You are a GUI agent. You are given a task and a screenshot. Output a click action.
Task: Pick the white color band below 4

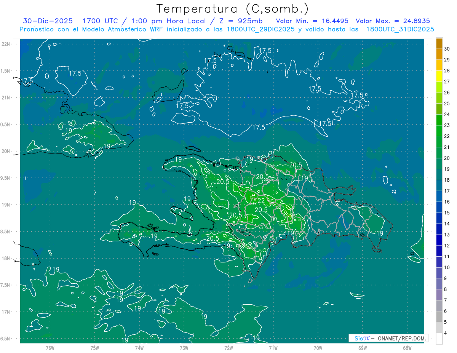pos(439,339)
